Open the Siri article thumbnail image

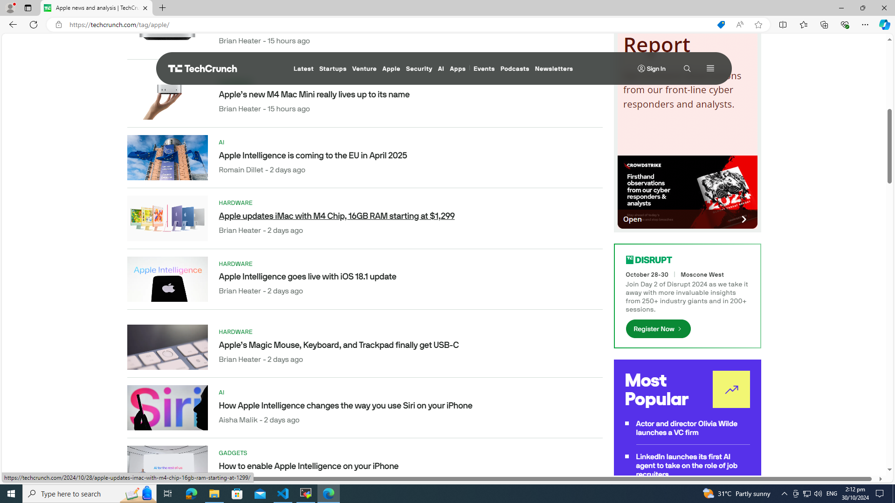(167, 408)
